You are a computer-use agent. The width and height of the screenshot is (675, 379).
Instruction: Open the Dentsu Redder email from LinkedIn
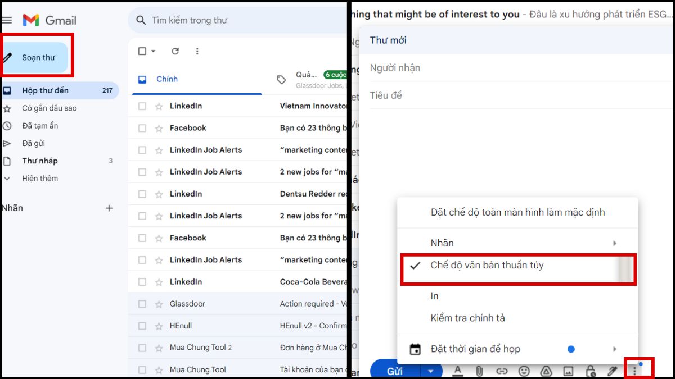click(x=237, y=194)
